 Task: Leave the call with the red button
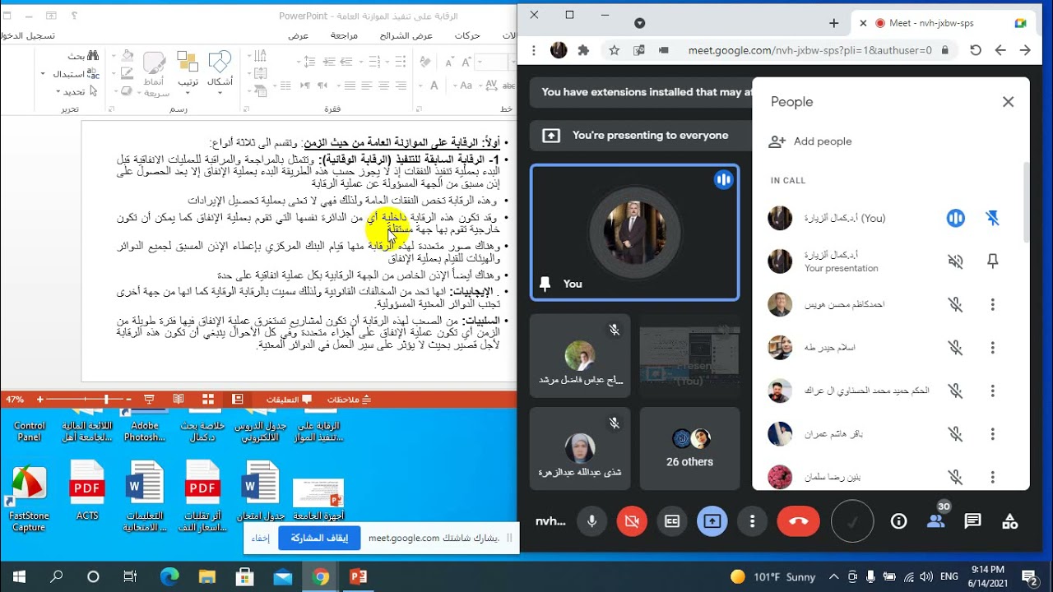coord(798,521)
